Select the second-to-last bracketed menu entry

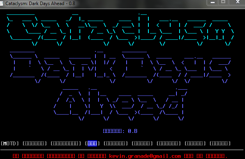click(195, 143)
